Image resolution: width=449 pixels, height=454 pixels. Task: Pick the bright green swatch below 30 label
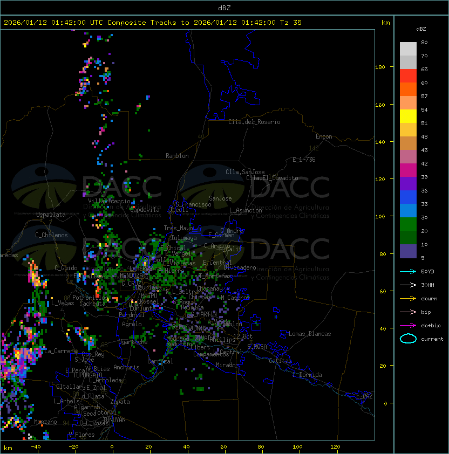click(x=408, y=224)
